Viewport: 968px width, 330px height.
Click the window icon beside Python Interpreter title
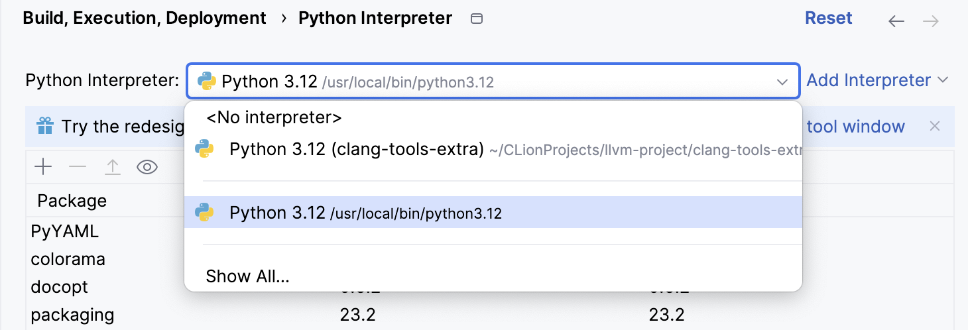tap(476, 19)
